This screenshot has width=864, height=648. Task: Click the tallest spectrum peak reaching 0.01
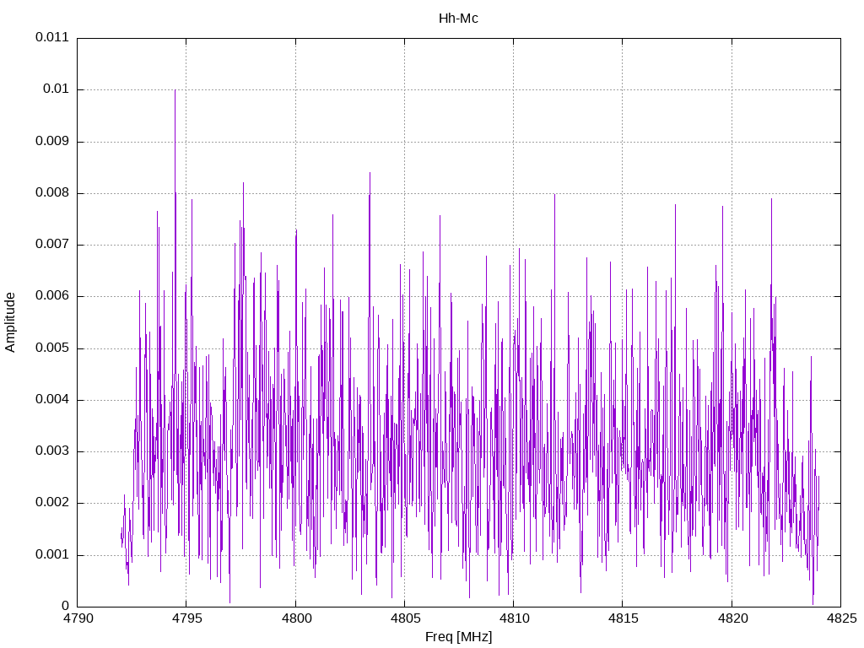pyautogui.click(x=175, y=91)
